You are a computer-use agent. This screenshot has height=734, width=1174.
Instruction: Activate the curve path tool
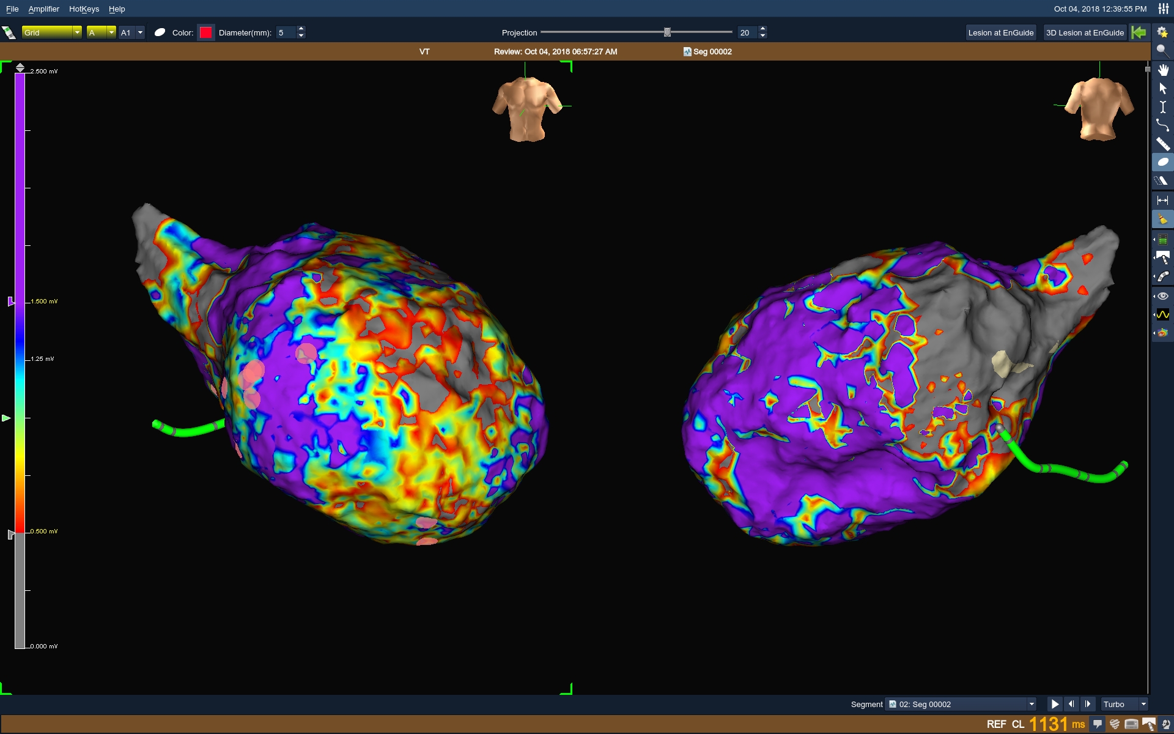[1162, 125]
